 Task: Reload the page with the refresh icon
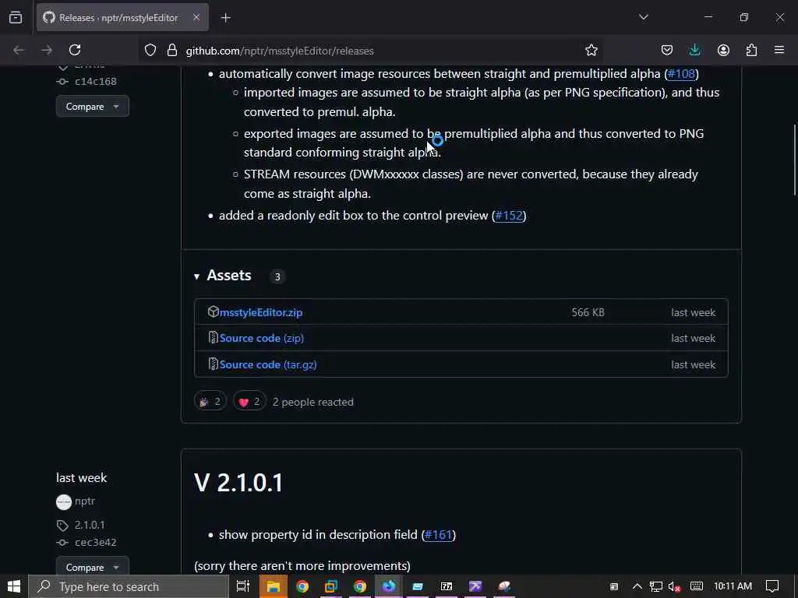(x=75, y=50)
